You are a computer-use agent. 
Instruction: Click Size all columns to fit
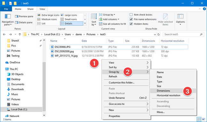click(x=112, y=24)
